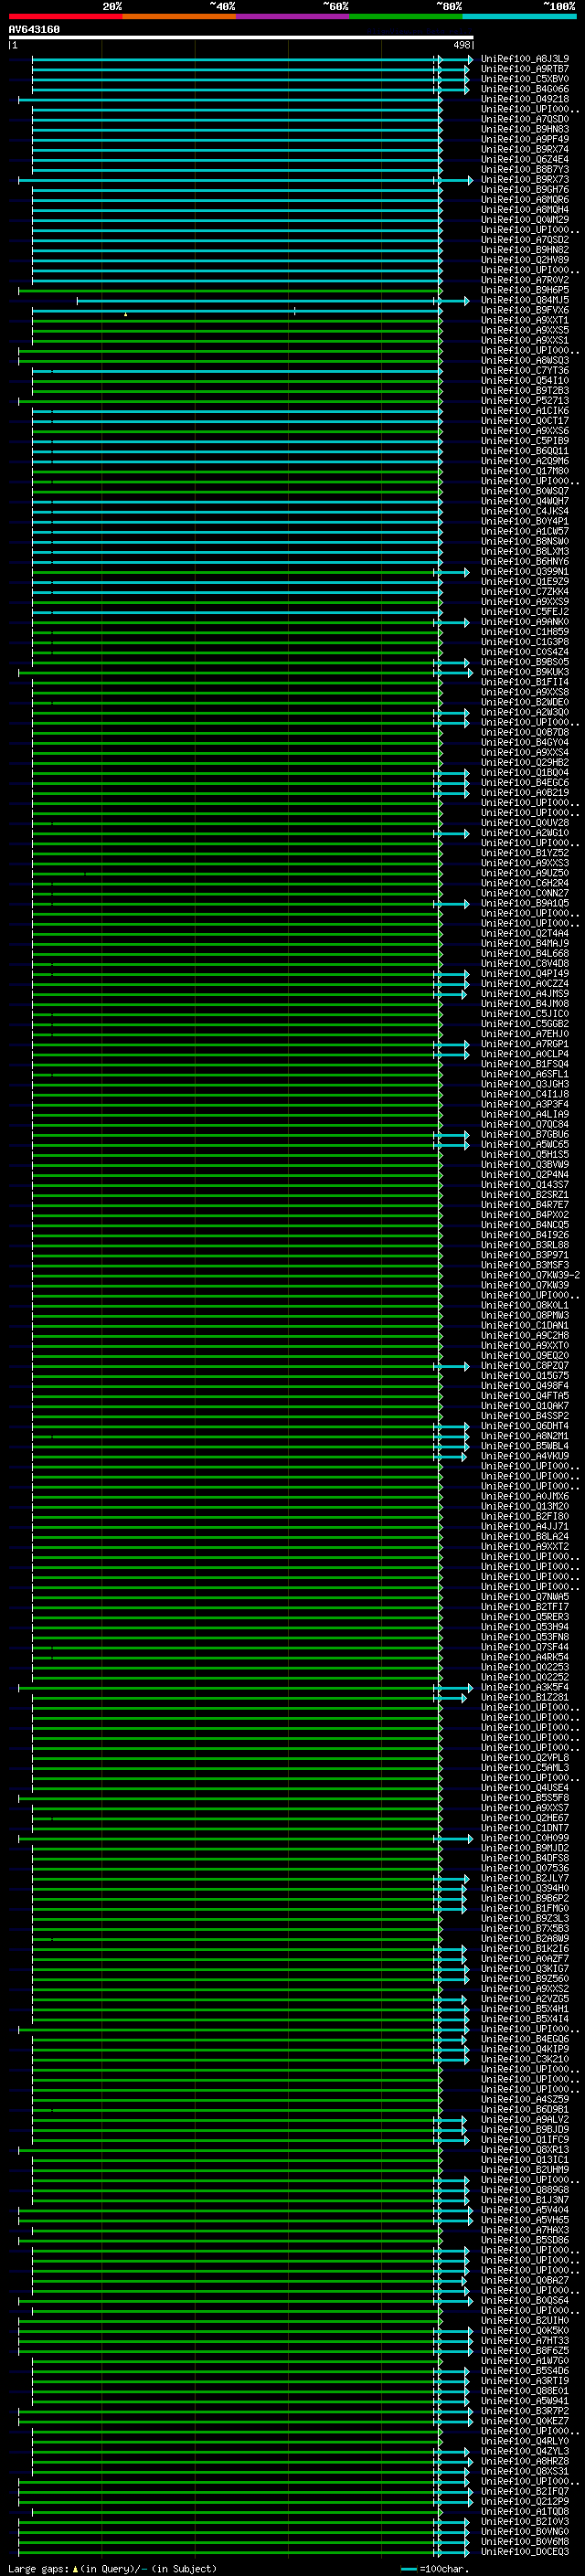Click label UniRef100_A7RGP1

525,1044
